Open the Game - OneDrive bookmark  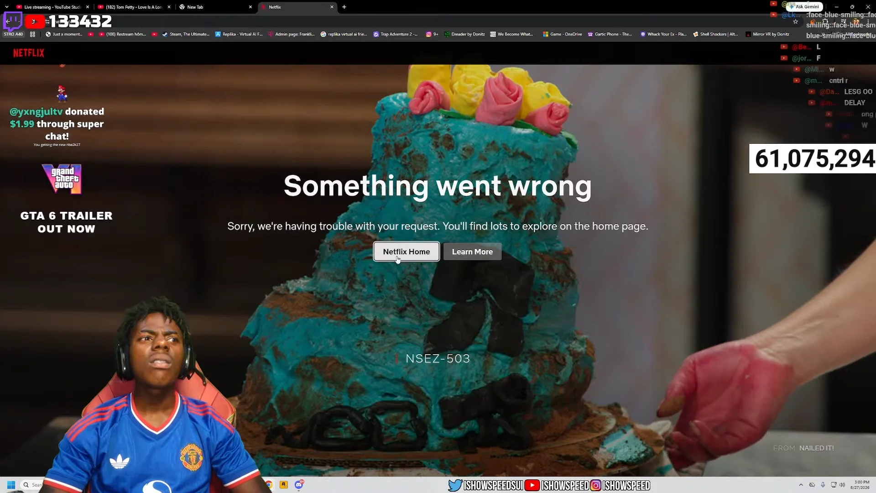click(x=562, y=34)
